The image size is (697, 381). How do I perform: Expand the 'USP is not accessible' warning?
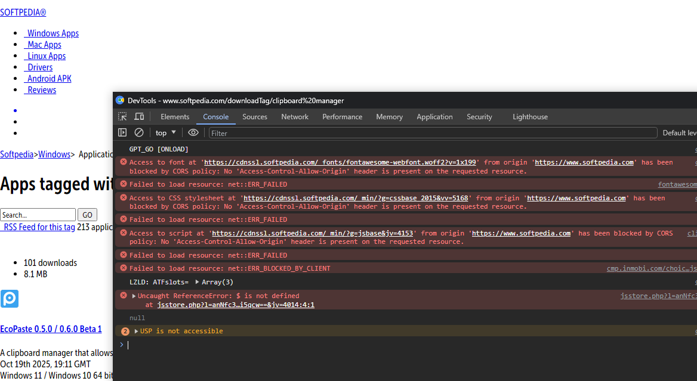137,332
